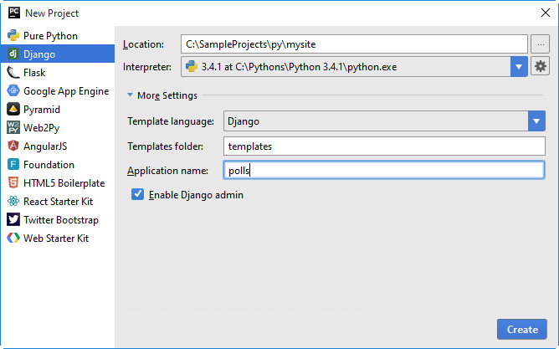Select Google App Engine project type
559x349 pixels.
(58, 90)
